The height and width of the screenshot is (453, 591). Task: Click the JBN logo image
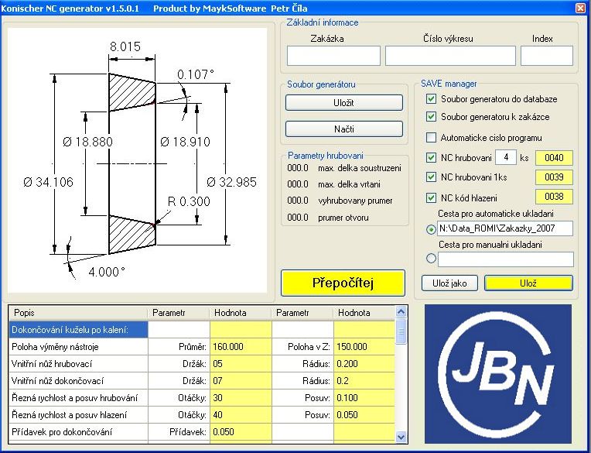(x=498, y=374)
